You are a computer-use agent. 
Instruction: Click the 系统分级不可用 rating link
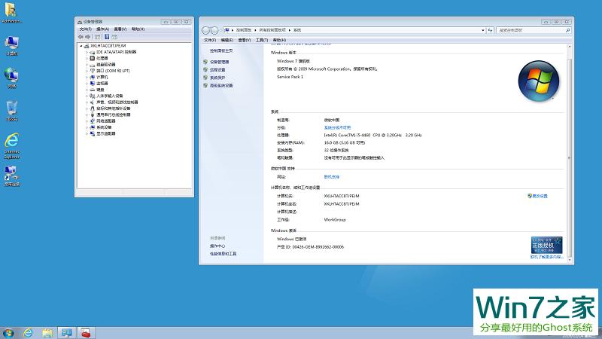(x=337, y=127)
